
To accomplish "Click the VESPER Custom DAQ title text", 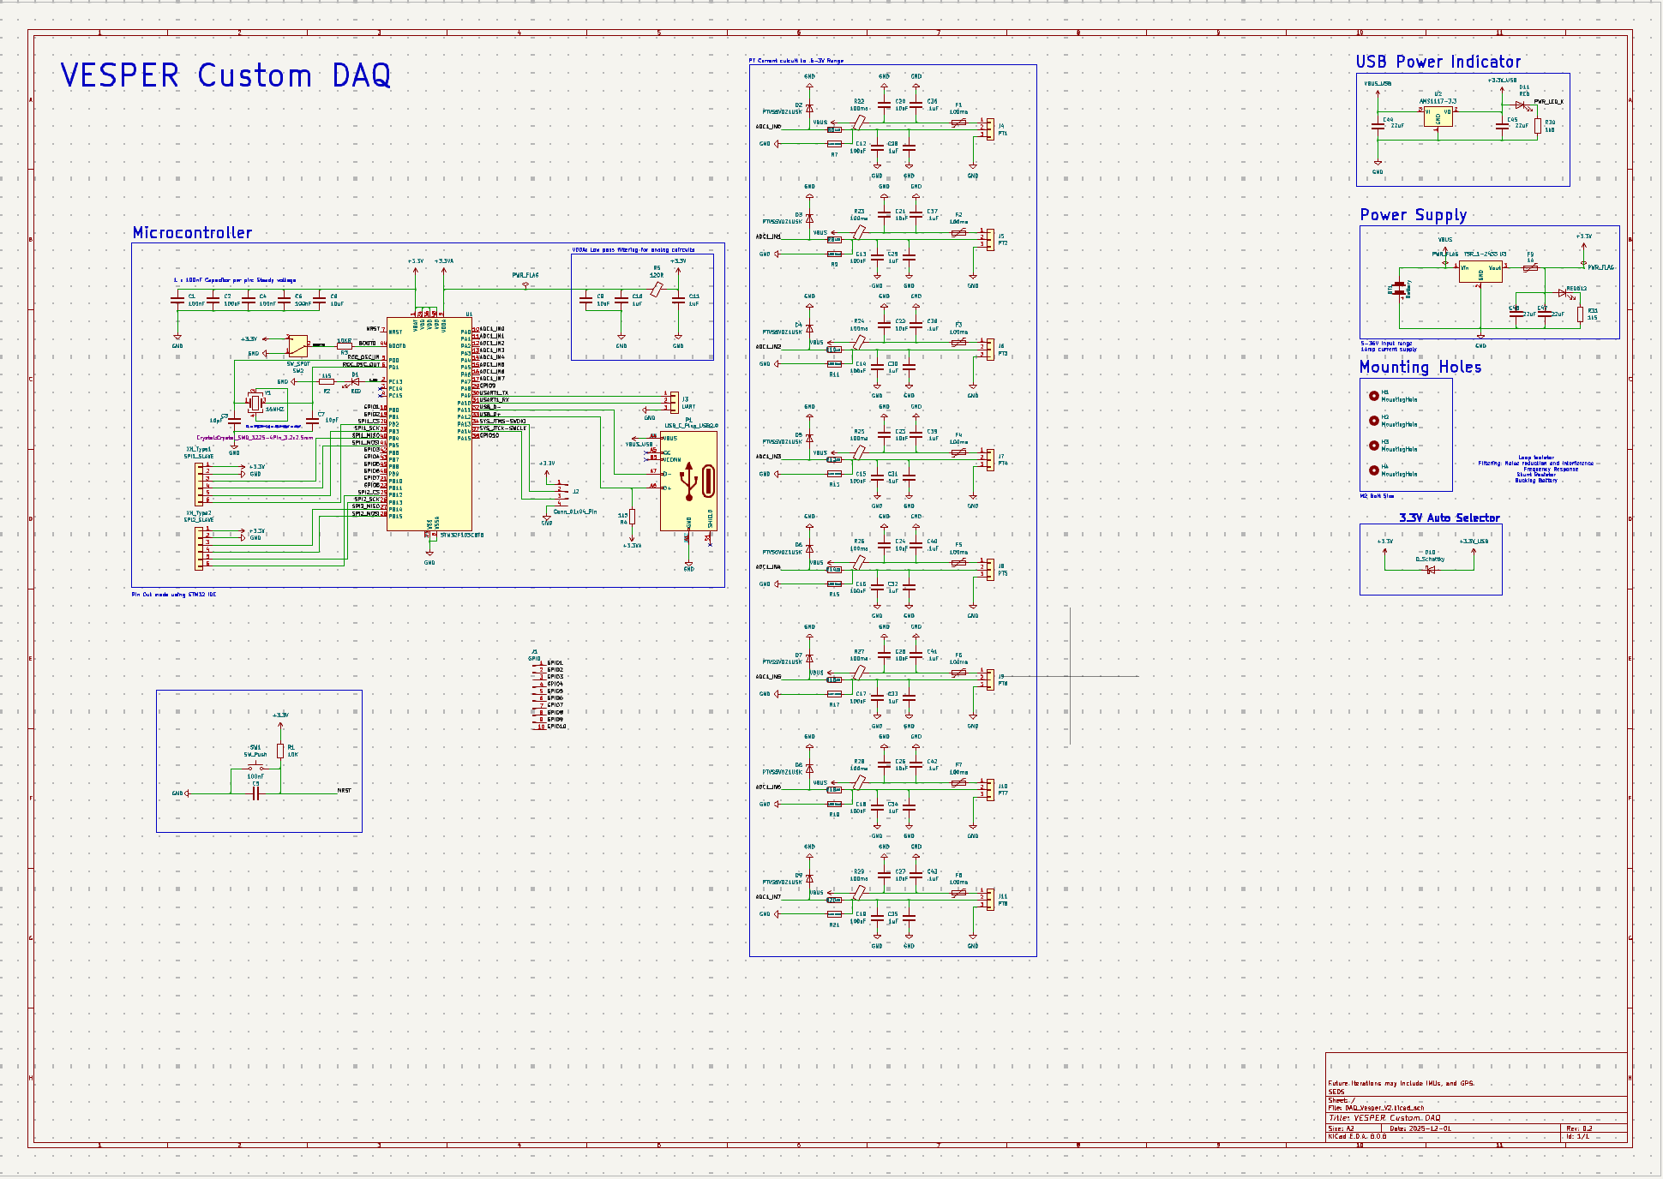I will click(225, 75).
